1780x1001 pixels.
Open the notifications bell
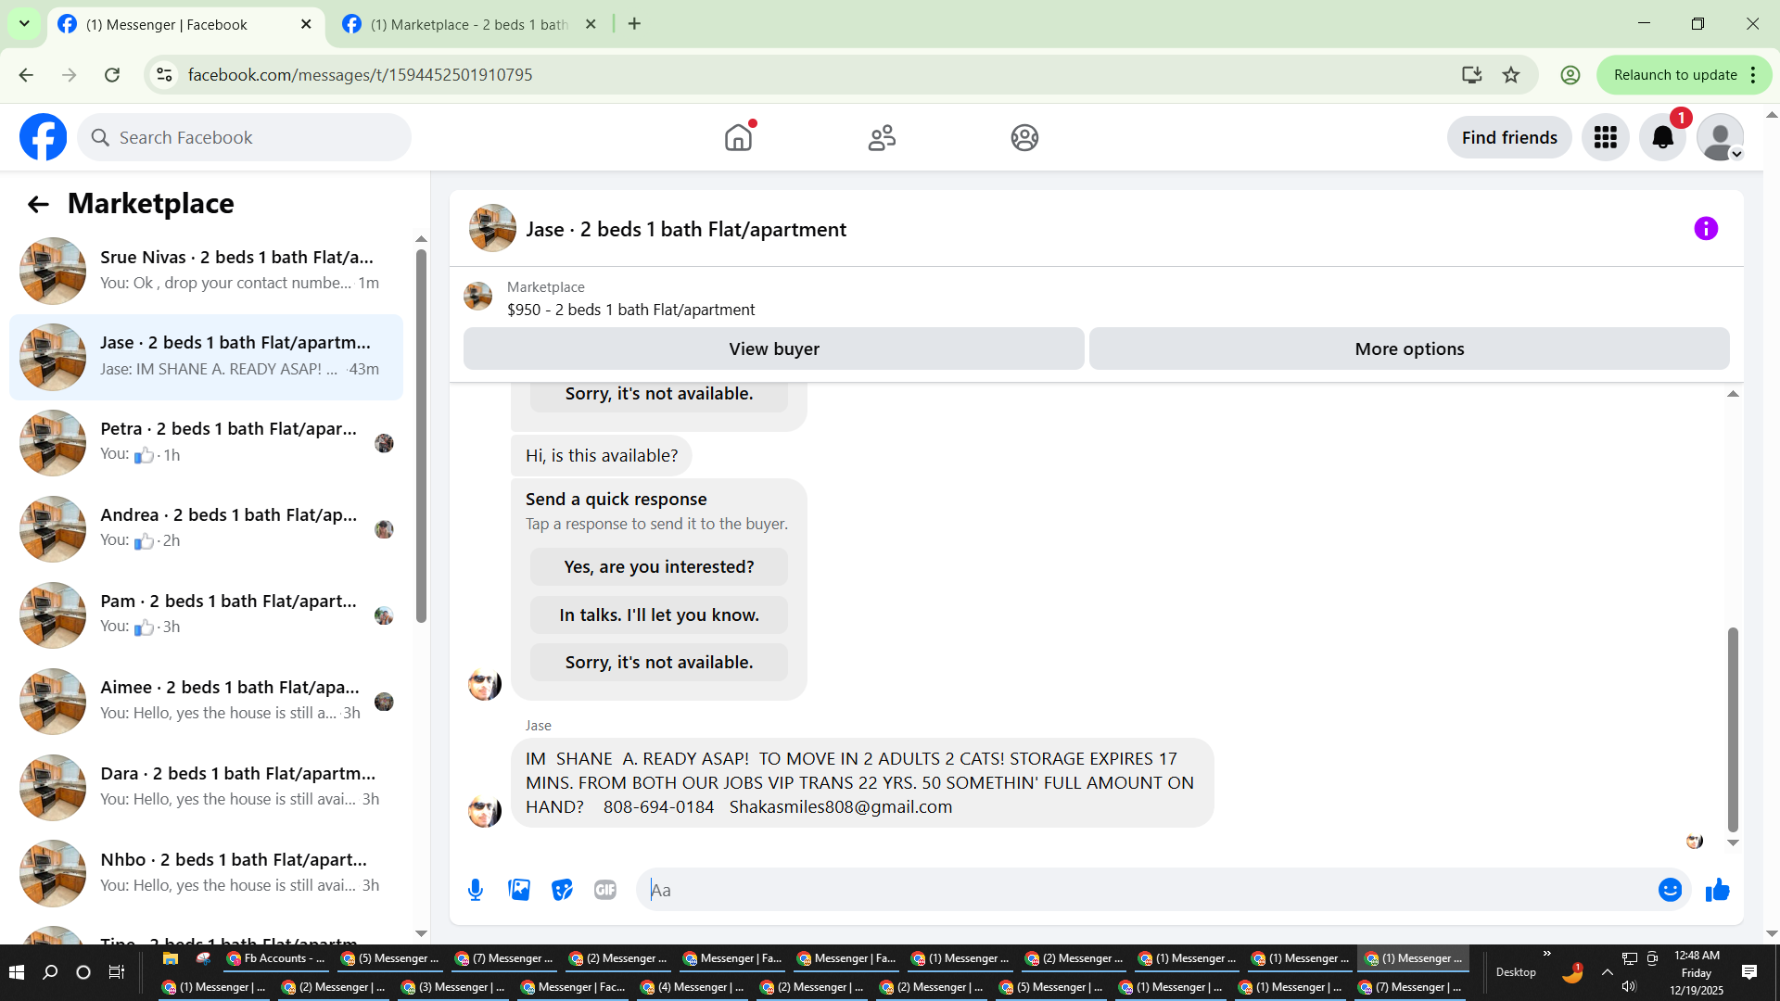[x=1662, y=138]
